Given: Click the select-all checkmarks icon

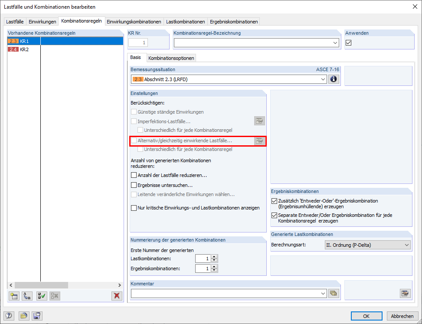Looking at the screenshot, I should pos(42,296).
